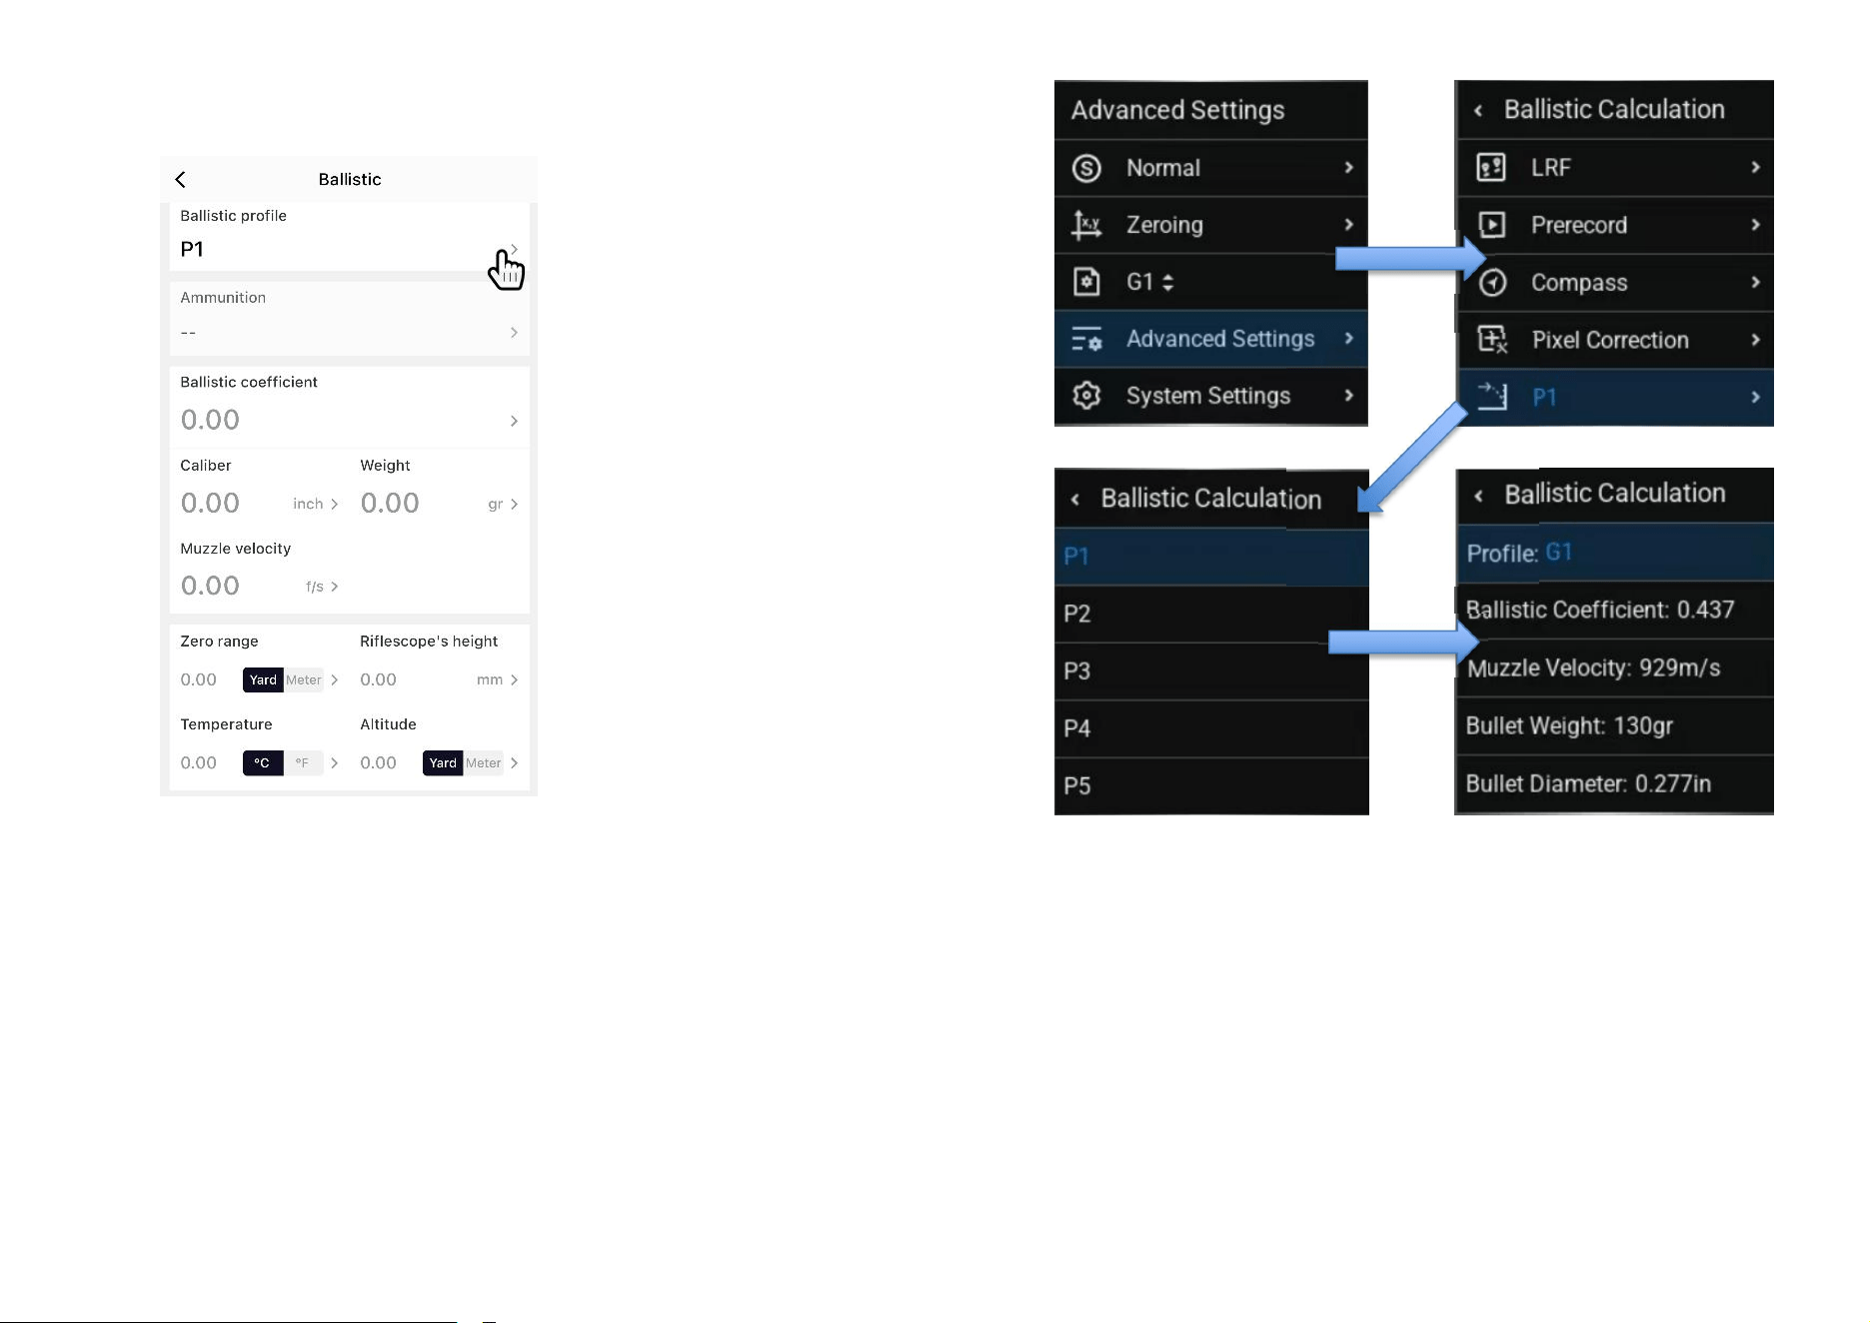Viewport: 1870px width, 1323px height.
Task: Select Yard for Zero range
Action: pos(263,679)
